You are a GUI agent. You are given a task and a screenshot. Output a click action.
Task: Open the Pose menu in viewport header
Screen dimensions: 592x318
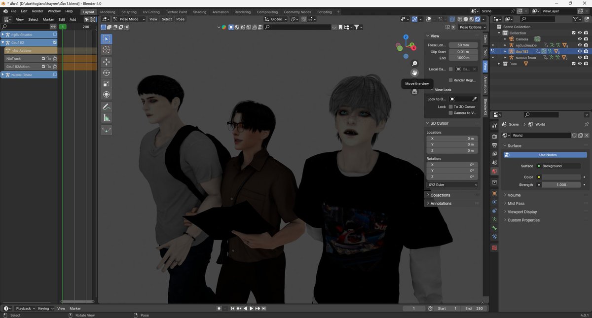click(x=181, y=19)
